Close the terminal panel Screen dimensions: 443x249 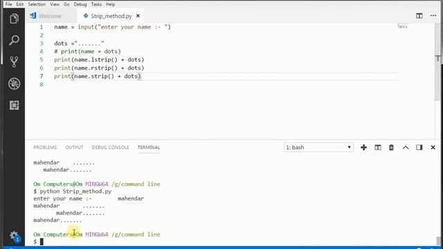(x=433, y=147)
